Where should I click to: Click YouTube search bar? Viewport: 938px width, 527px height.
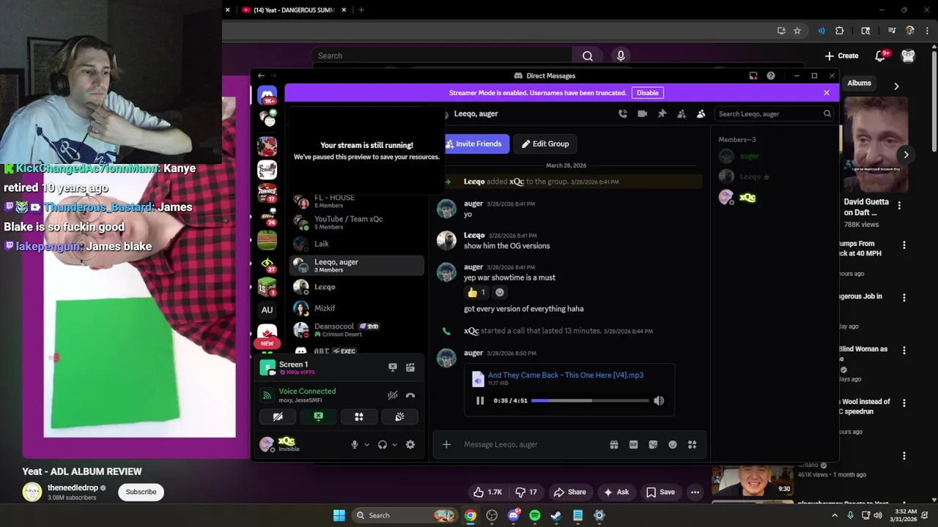point(442,56)
